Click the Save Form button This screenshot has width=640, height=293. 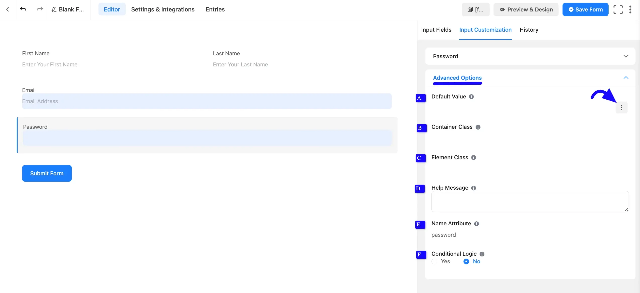(585, 9)
